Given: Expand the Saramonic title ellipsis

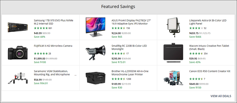Looking at the screenshot, I should pos(76,75).
